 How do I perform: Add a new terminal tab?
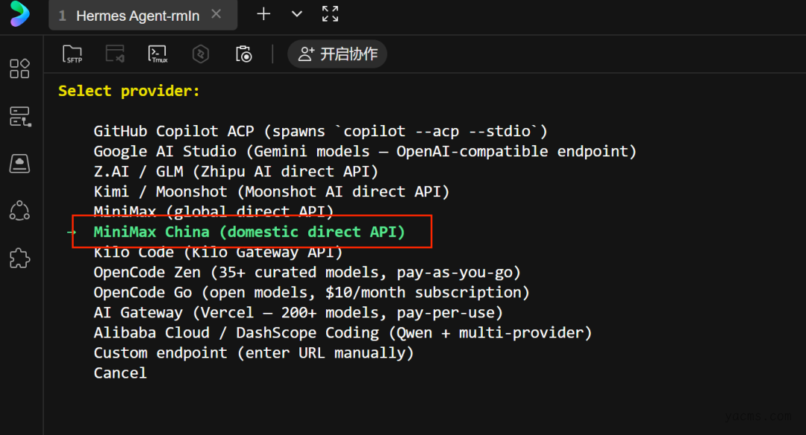pyautogui.click(x=263, y=13)
